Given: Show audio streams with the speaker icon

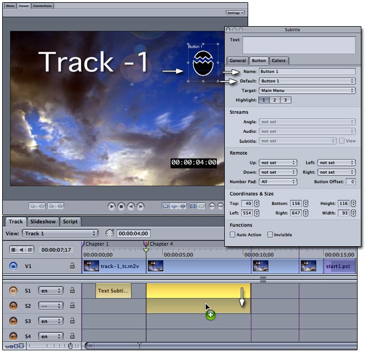Looking at the screenshot, I should (x=22, y=249).
